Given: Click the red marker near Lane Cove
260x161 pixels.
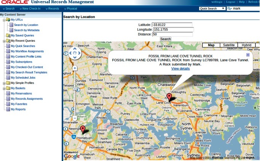Looking at the screenshot, I should 169,96.
